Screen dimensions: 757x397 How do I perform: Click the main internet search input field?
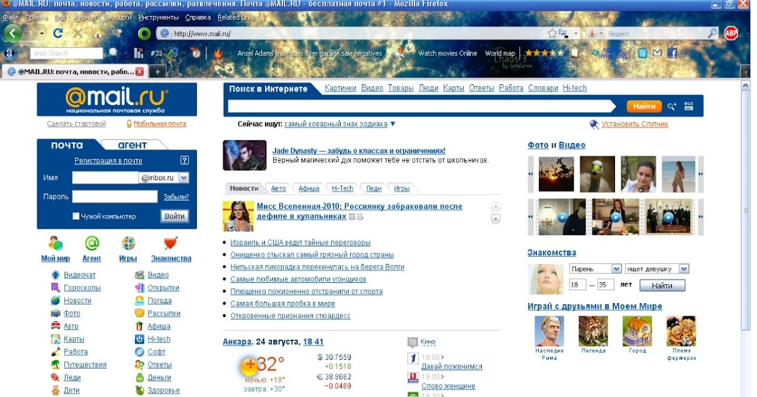423,106
